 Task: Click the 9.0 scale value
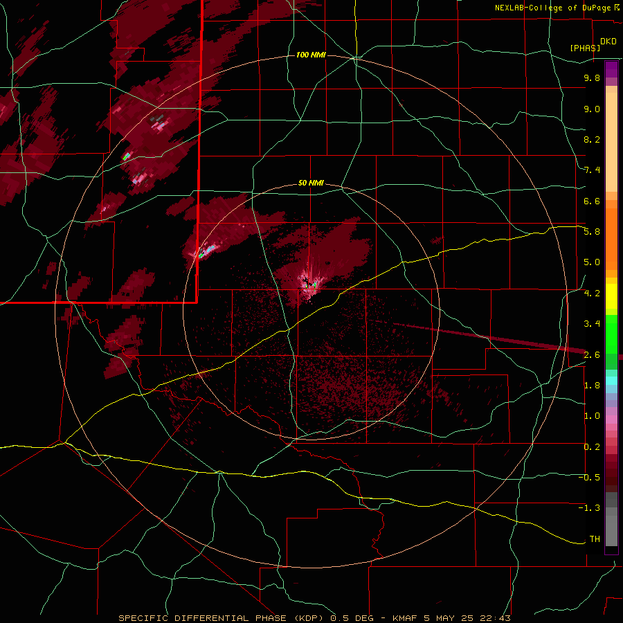592,109
